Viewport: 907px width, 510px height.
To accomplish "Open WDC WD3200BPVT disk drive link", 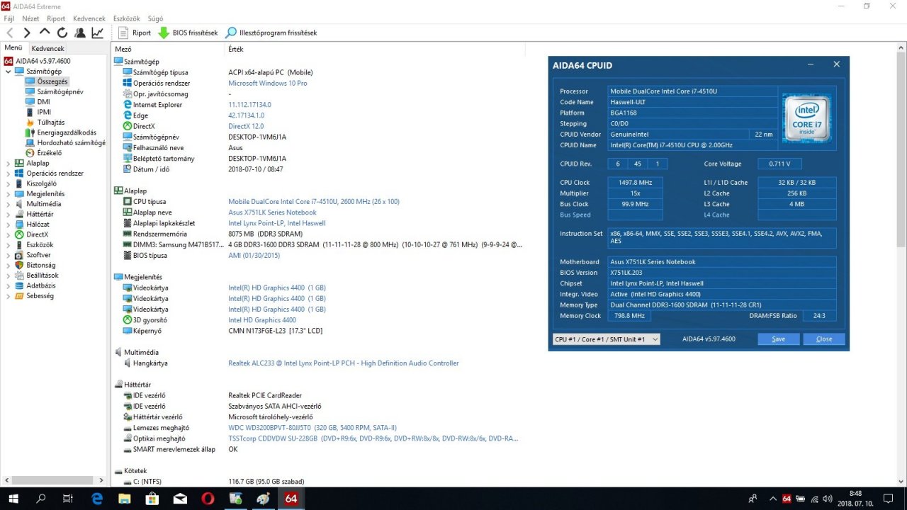I will click(x=312, y=428).
